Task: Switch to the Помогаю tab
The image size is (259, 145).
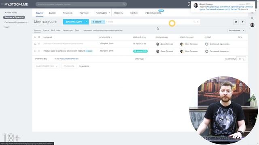Action: [68, 13]
